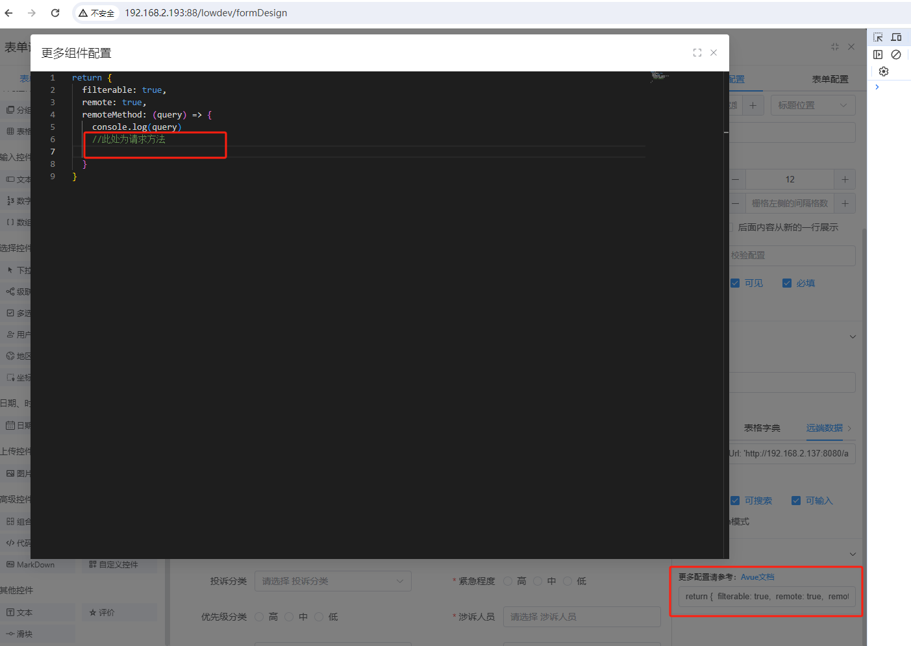Decrease the stepper showing 12
This screenshot has height=646, width=911.
point(735,179)
